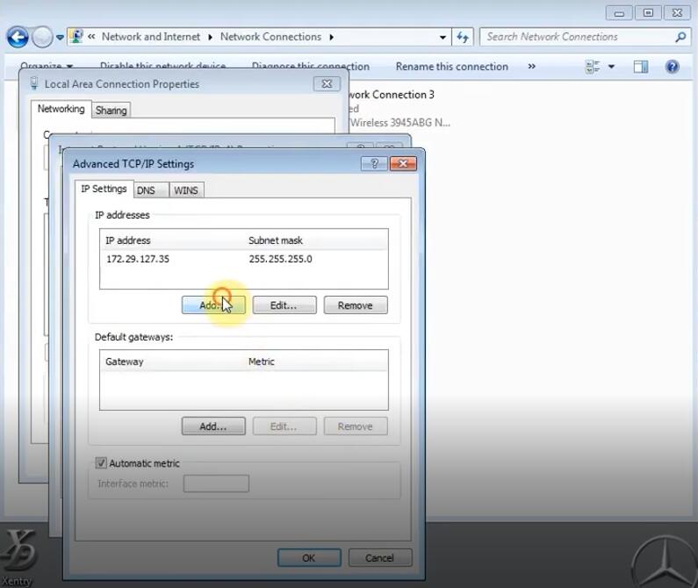Click the 'IP address' column header

(x=128, y=240)
